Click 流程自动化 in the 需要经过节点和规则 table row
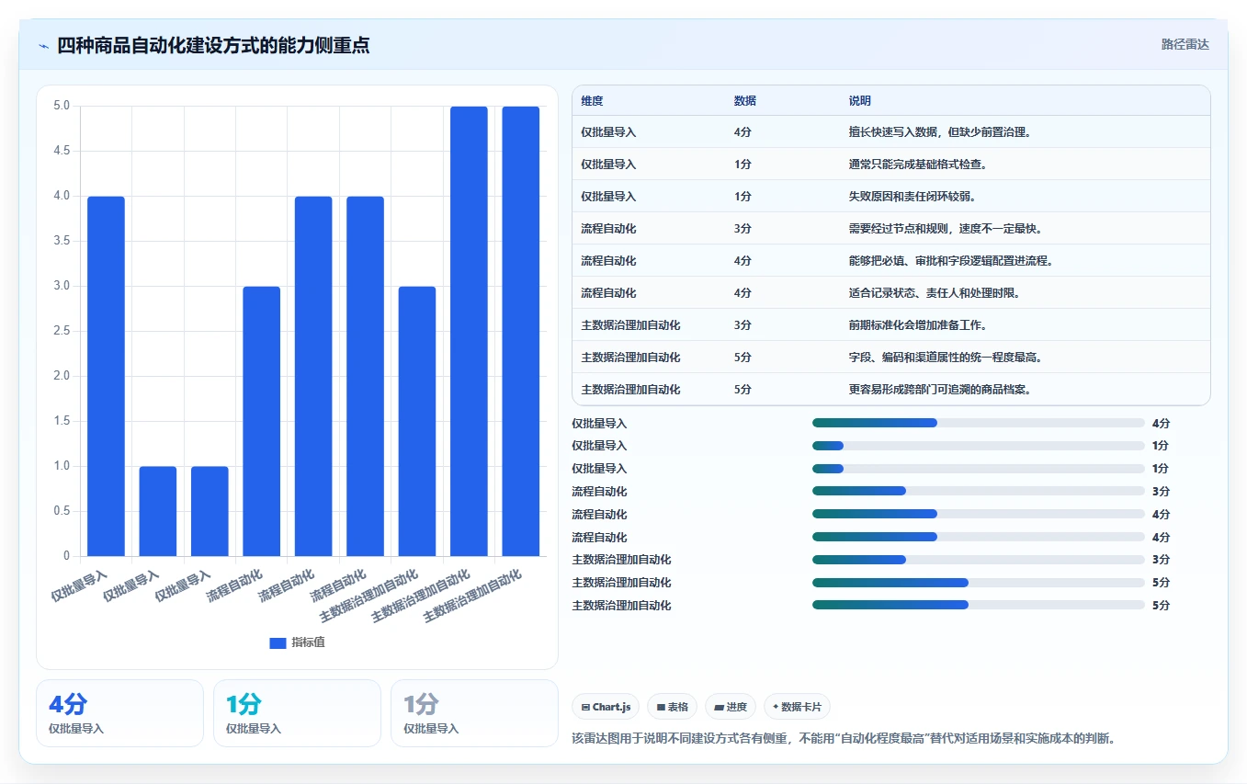The image size is (1247, 784). (608, 229)
